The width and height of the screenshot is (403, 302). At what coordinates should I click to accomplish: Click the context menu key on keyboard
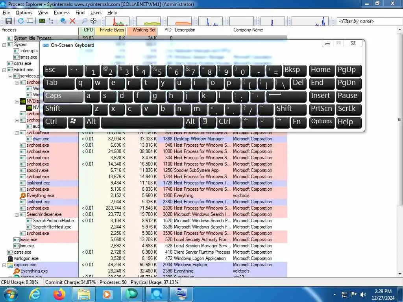coord(208,123)
